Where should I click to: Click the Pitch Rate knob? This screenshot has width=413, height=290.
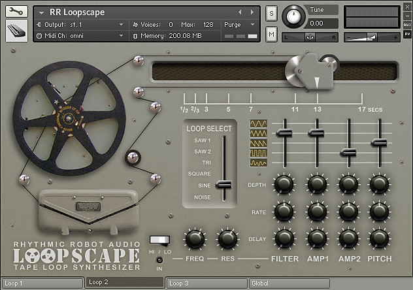(x=379, y=212)
